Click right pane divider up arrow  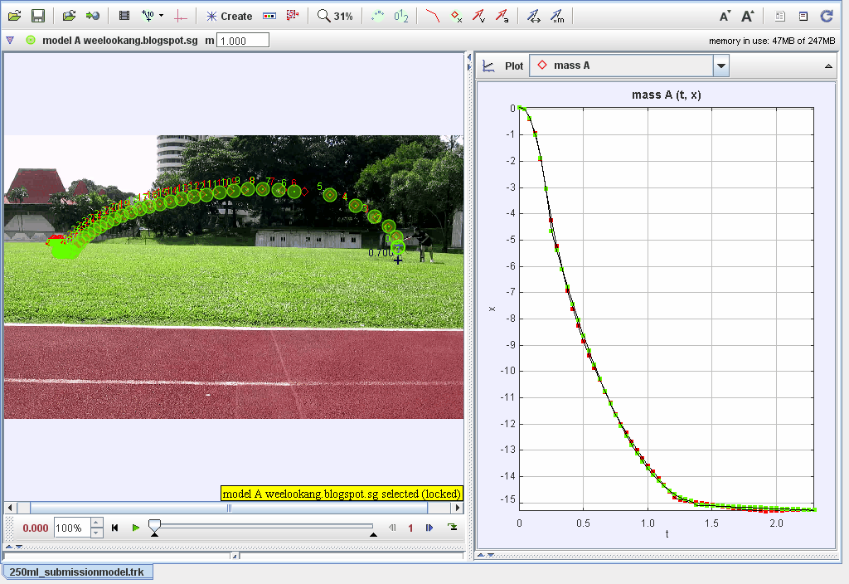coord(480,555)
